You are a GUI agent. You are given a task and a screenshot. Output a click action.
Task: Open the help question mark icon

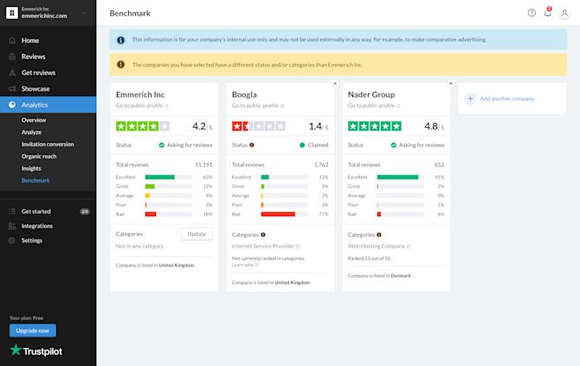click(532, 13)
